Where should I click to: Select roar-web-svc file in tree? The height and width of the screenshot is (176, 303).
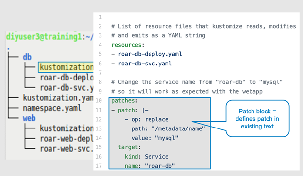(67, 149)
